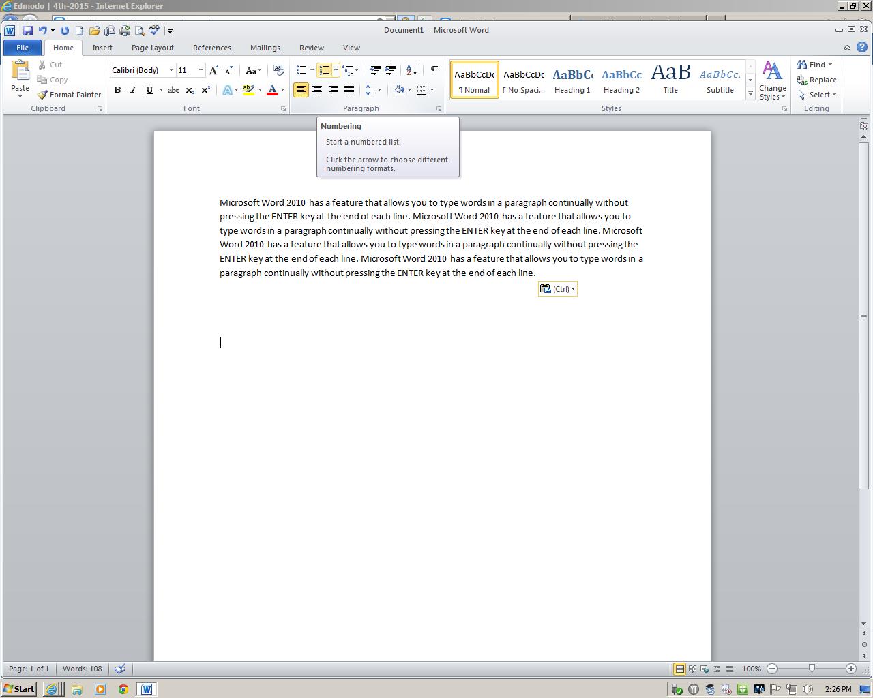The height and width of the screenshot is (698, 873).
Task: Switch to the Page Layout tab
Action: pos(152,48)
